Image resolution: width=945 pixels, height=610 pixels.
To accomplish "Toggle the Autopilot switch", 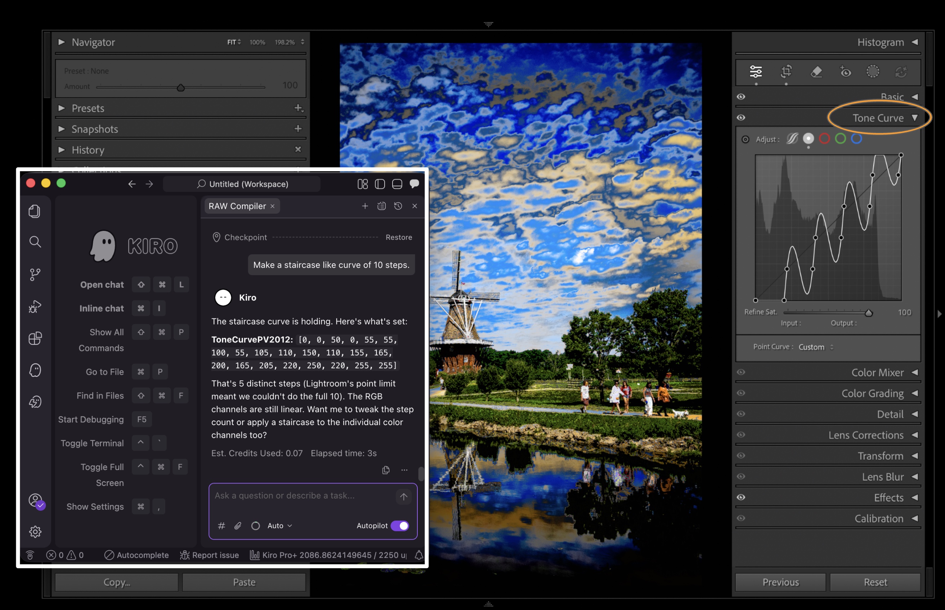I will click(x=400, y=525).
